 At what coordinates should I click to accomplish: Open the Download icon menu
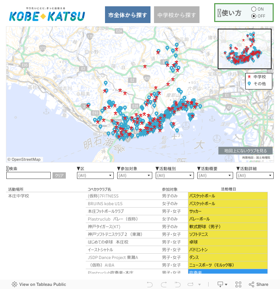tap(222, 284)
